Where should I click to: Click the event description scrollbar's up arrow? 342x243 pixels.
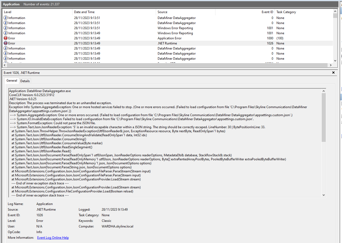coord(324,91)
